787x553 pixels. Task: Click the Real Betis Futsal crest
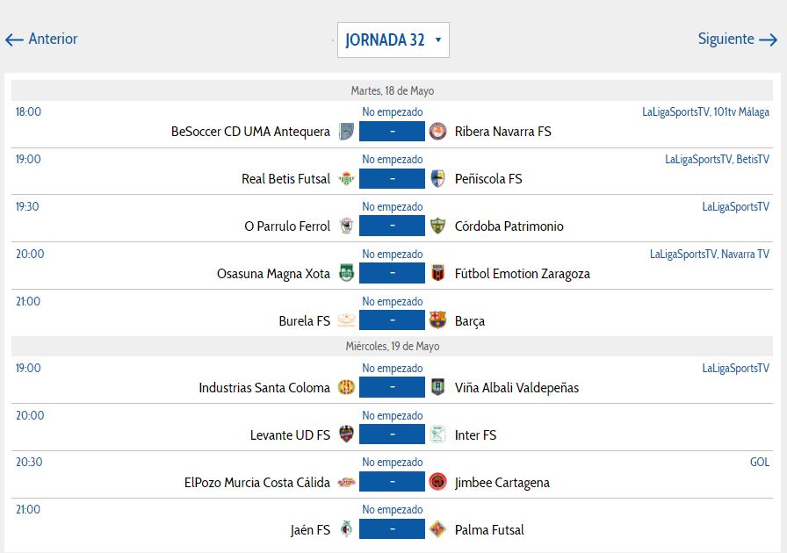(x=346, y=178)
